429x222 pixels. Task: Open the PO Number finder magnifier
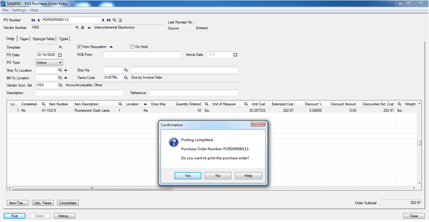point(114,20)
